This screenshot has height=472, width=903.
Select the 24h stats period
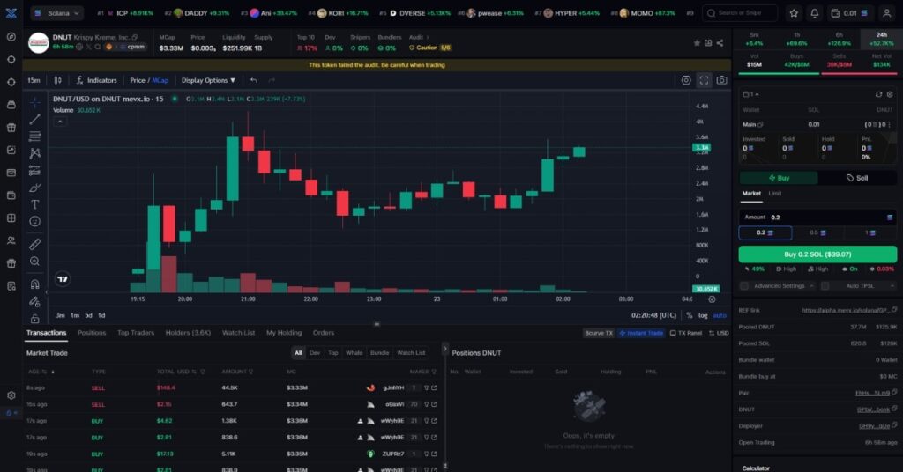(x=882, y=39)
